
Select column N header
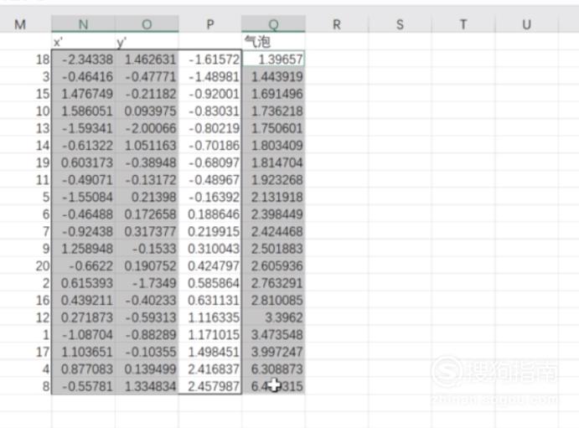pos(83,24)
